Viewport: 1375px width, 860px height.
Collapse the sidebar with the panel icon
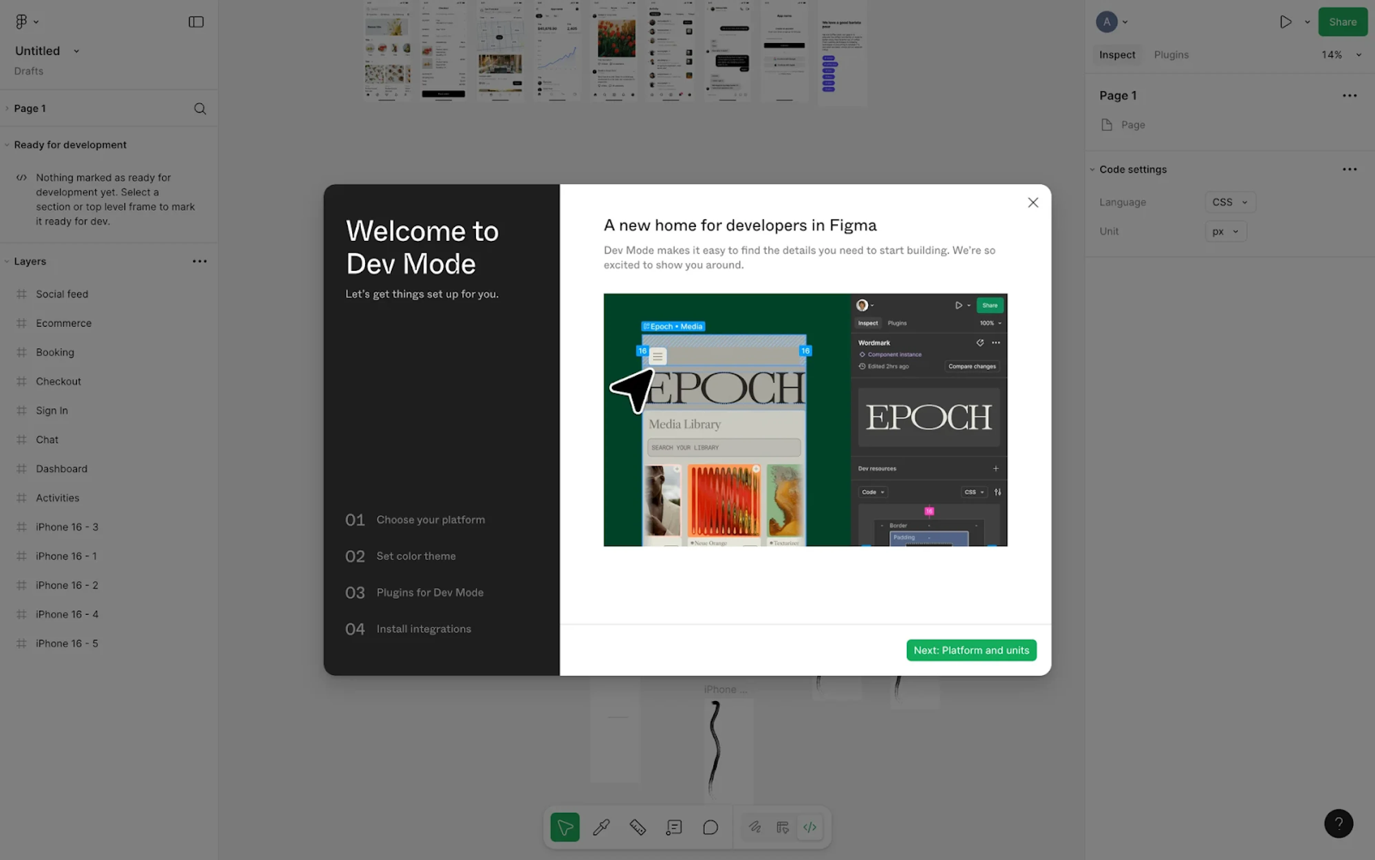(x=196, y=22)
